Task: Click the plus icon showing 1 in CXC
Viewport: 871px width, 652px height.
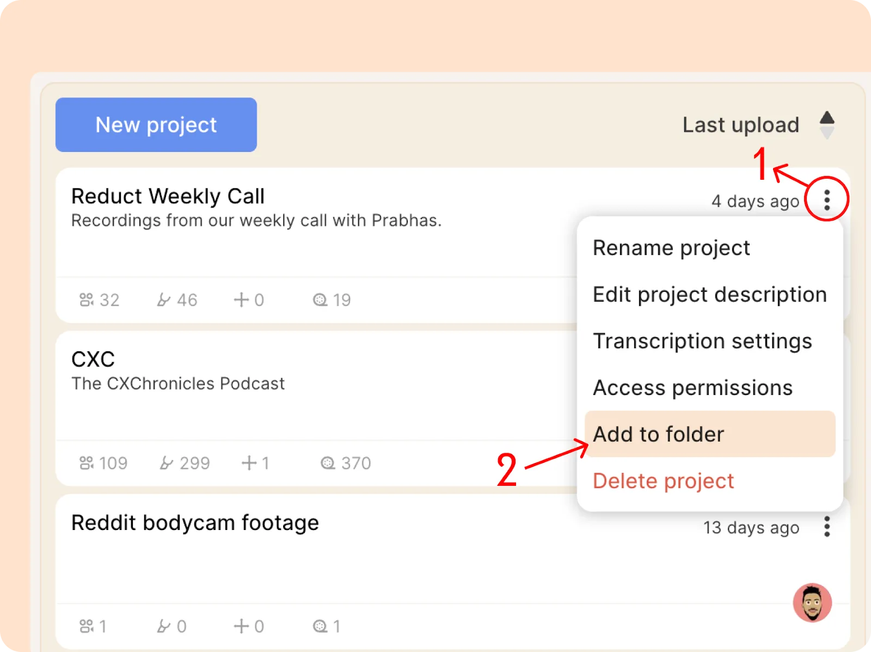Action: tap(249, 463)
